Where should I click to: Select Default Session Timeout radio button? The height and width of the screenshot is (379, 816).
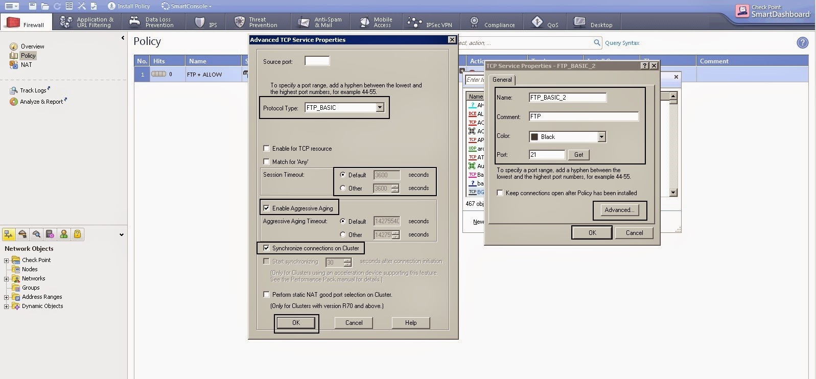(x=343, y=175)
